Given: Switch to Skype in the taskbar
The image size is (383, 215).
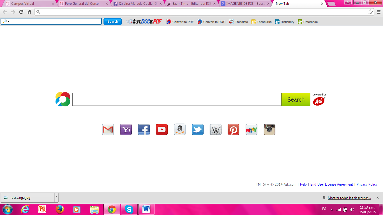Looking at the screenshot, I should pos(129,209).
